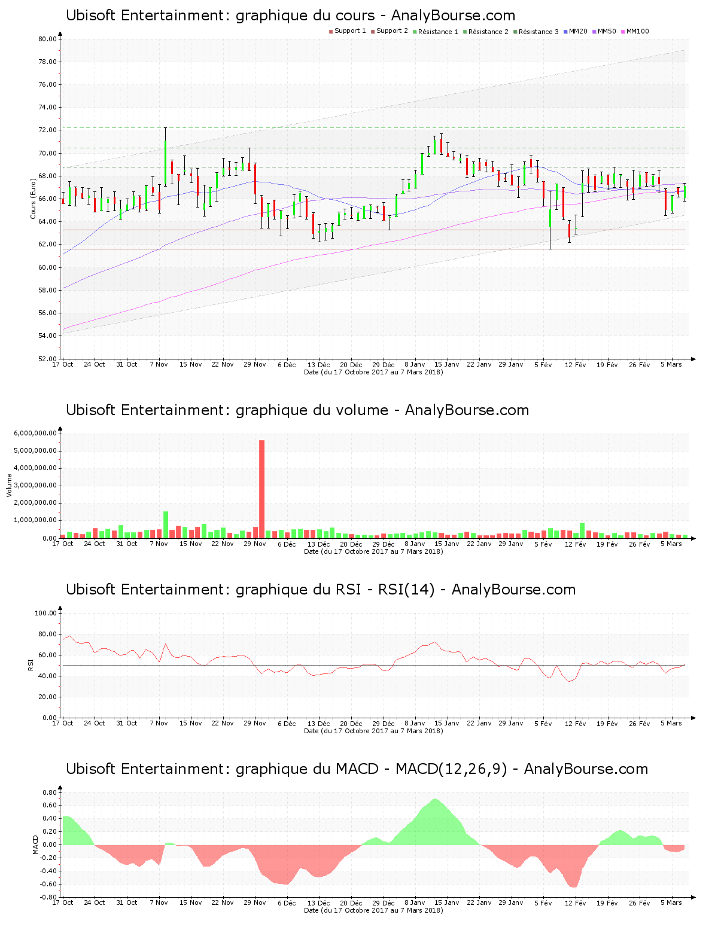Click the date range caption under the price chart
The height and width of the screenshot is (927, 718).
click(373, 372)
